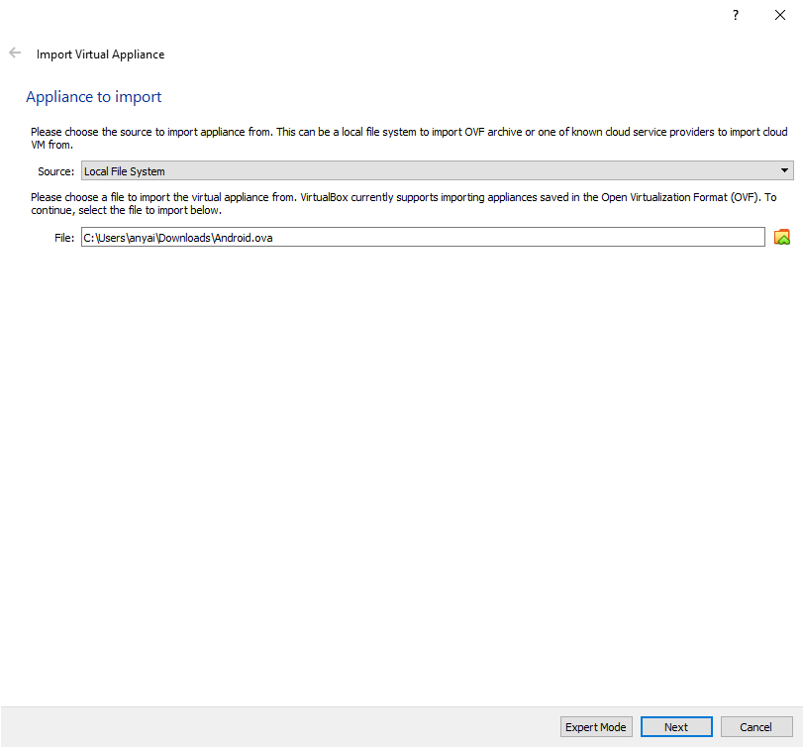The height and width of the screenshot is (748, 804).
Task: Expand the Source dropdown arrow
Action: point(784,170)
